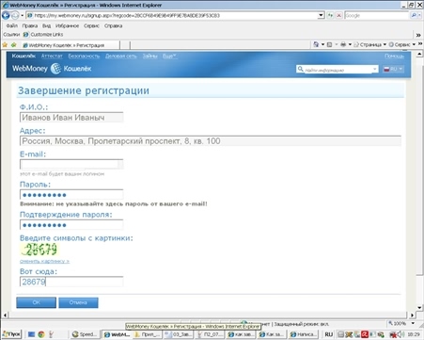Screen dimensions: 424x340
Task: Click the Refresh icon beside address bar
Action: tap(330, 15)
